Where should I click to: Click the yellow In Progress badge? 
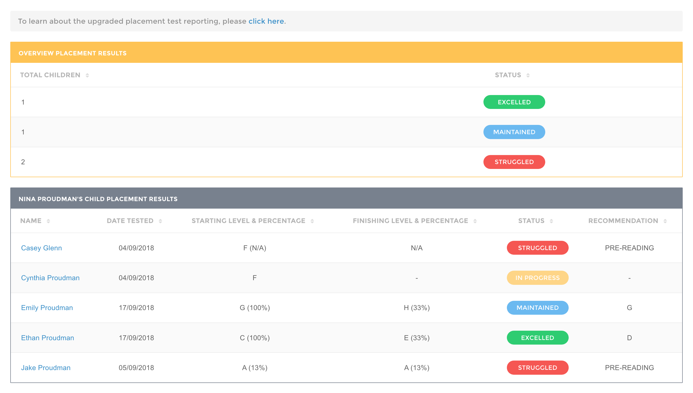(x=537, y=278)
